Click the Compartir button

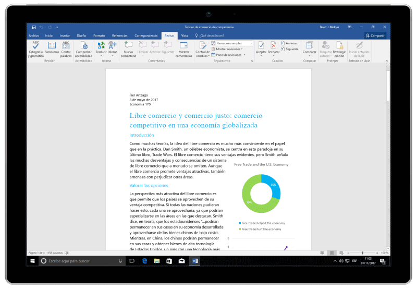tap(375, 35)
